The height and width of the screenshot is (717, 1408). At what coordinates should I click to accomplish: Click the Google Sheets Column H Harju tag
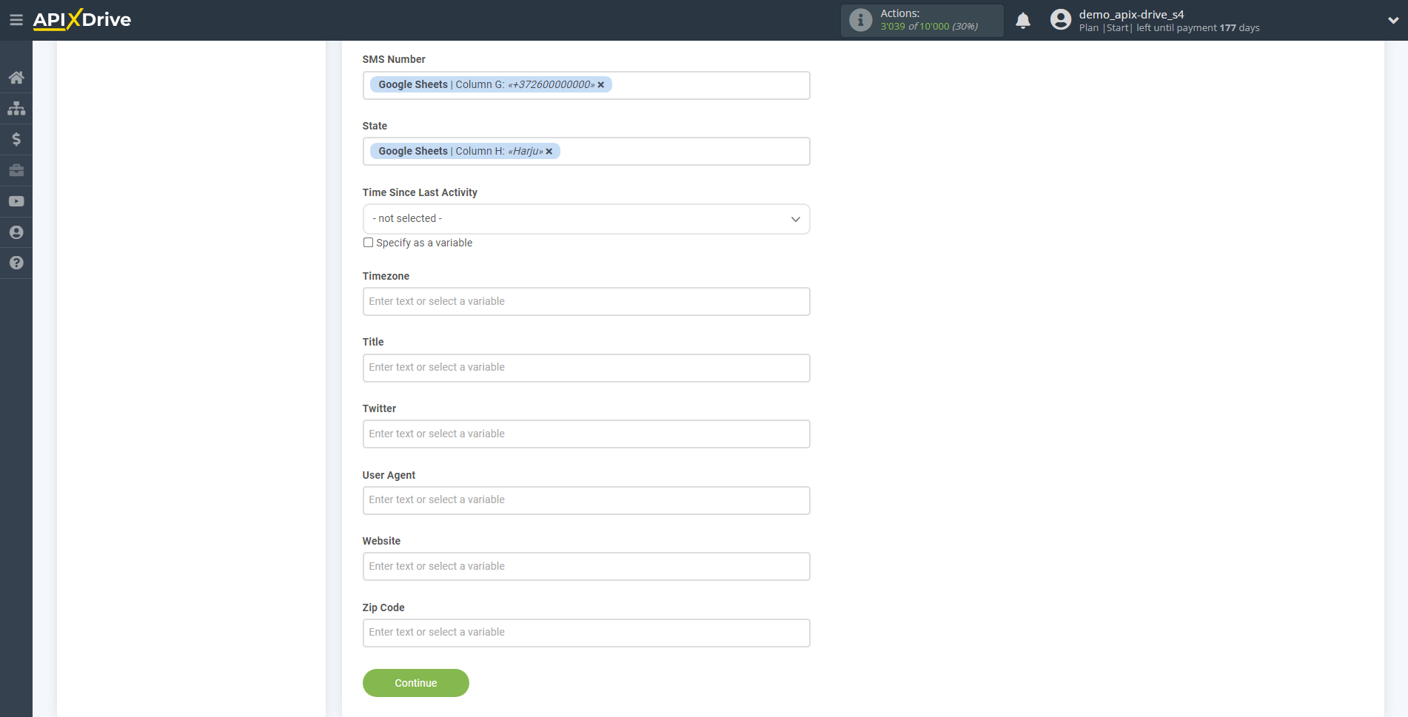(465, 152)
